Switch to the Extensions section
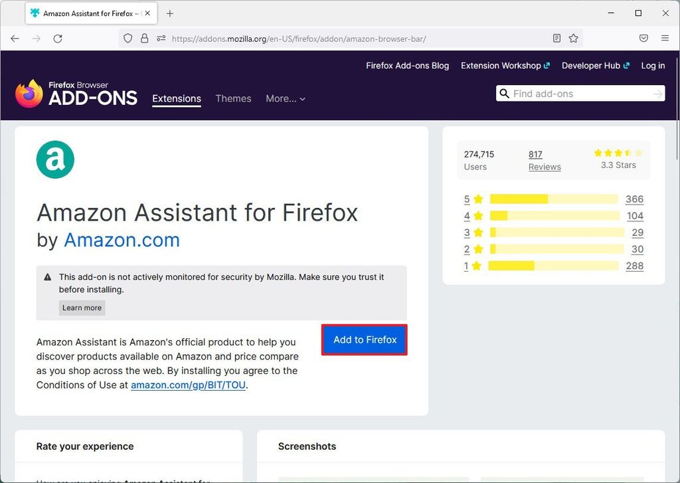 (176, 98)
